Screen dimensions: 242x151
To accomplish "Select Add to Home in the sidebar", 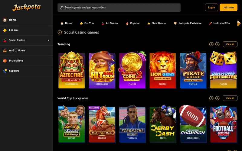I will pyautogui.click(x=26, y=50).
